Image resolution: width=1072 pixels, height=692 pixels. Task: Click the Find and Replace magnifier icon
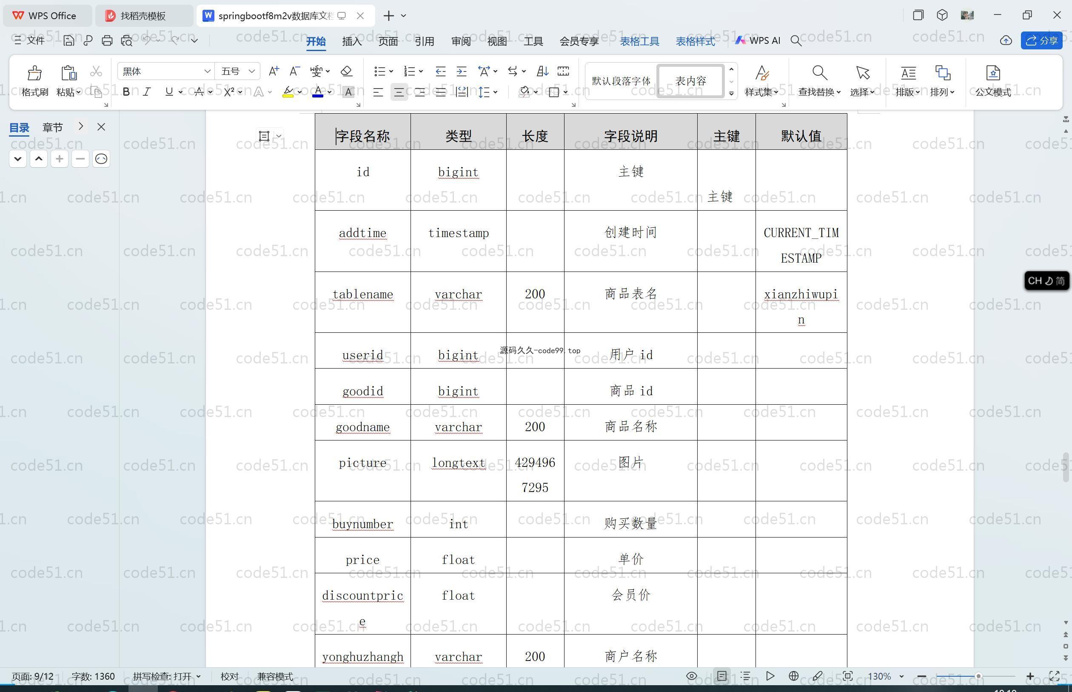(x=820, y=72)
